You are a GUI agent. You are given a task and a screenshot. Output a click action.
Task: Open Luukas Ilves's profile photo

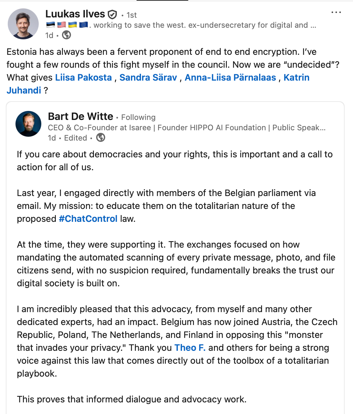click(23, 24)
